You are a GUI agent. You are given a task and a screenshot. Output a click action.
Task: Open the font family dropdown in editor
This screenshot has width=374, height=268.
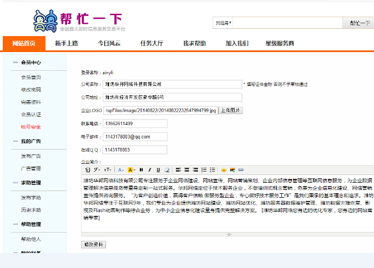point(97,169)
